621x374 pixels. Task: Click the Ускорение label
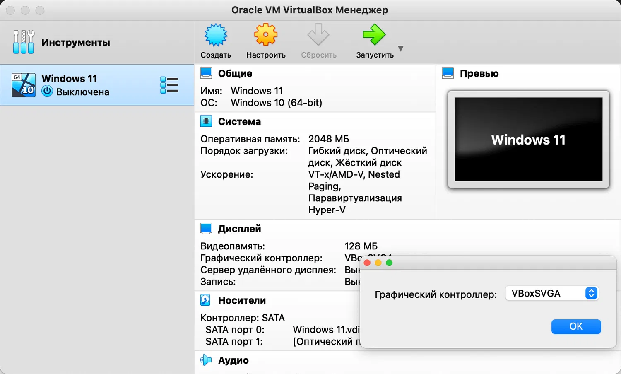point(226,174)
